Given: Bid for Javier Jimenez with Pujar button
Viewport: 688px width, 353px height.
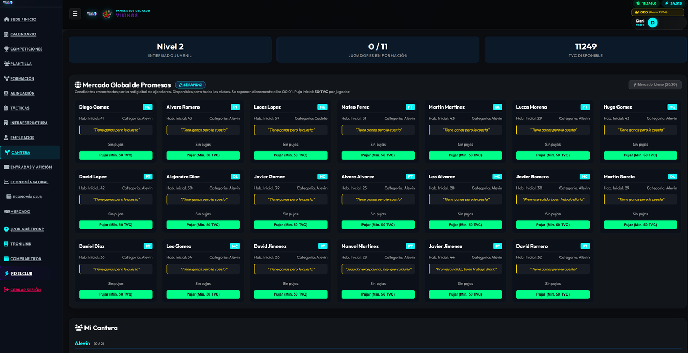Looking at the screenshot, I should pos(465,294).
